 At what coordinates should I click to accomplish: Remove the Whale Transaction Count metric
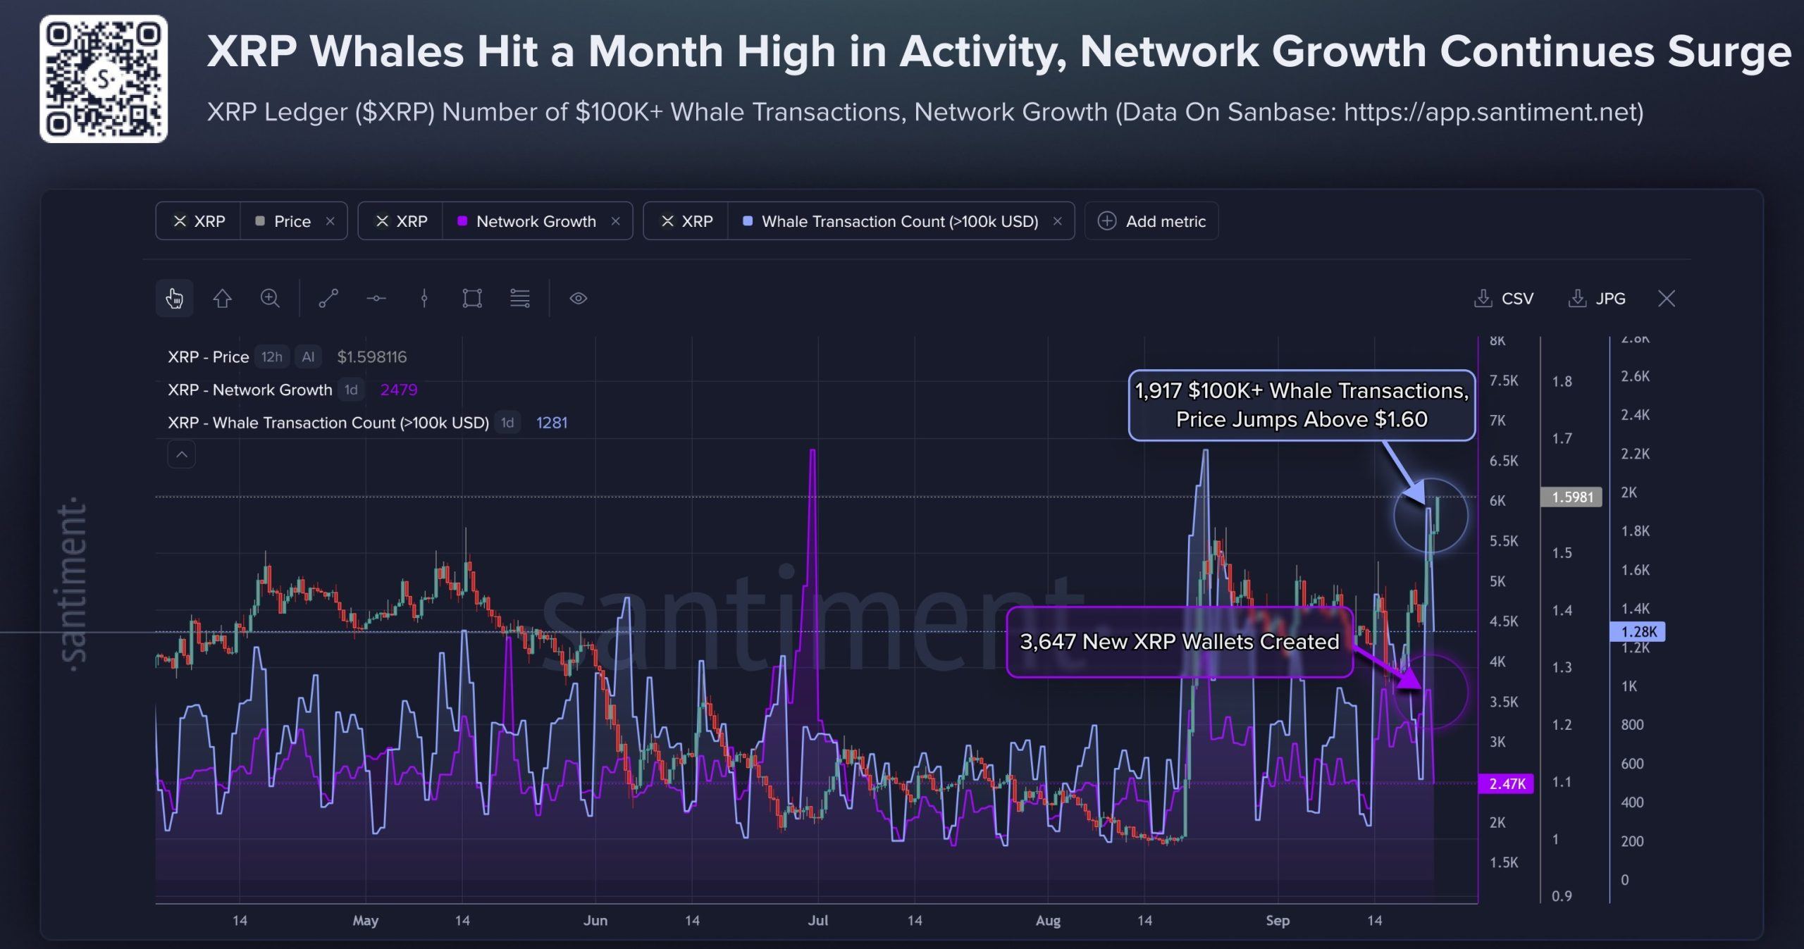pos(1057,221)
